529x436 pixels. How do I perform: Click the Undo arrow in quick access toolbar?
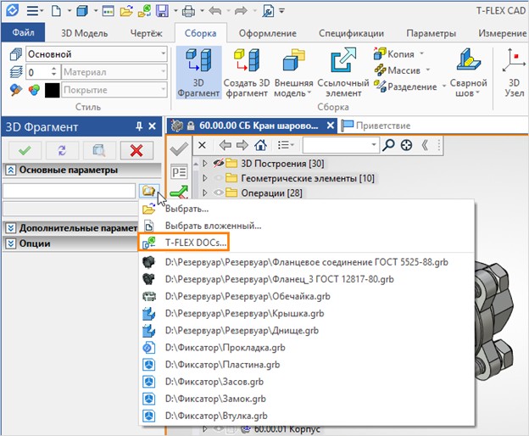click(215, 11)
